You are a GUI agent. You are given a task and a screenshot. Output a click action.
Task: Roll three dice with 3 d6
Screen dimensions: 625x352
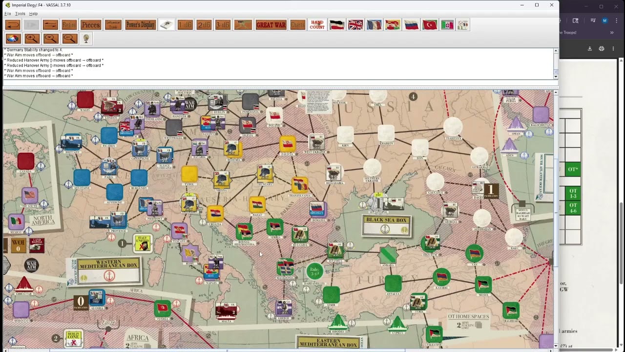pyautogui.click(x=223, y=25)
